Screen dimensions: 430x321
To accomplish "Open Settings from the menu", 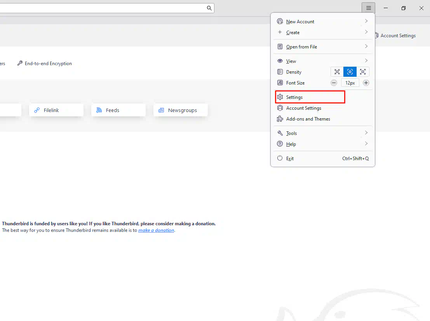I will point(323,97).
